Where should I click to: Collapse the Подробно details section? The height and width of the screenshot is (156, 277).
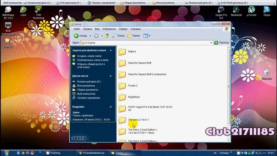111,107
